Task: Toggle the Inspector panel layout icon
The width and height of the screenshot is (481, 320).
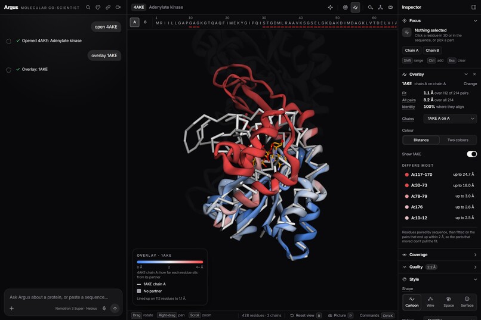Action: pyautogui.click(x=474, y=7)
